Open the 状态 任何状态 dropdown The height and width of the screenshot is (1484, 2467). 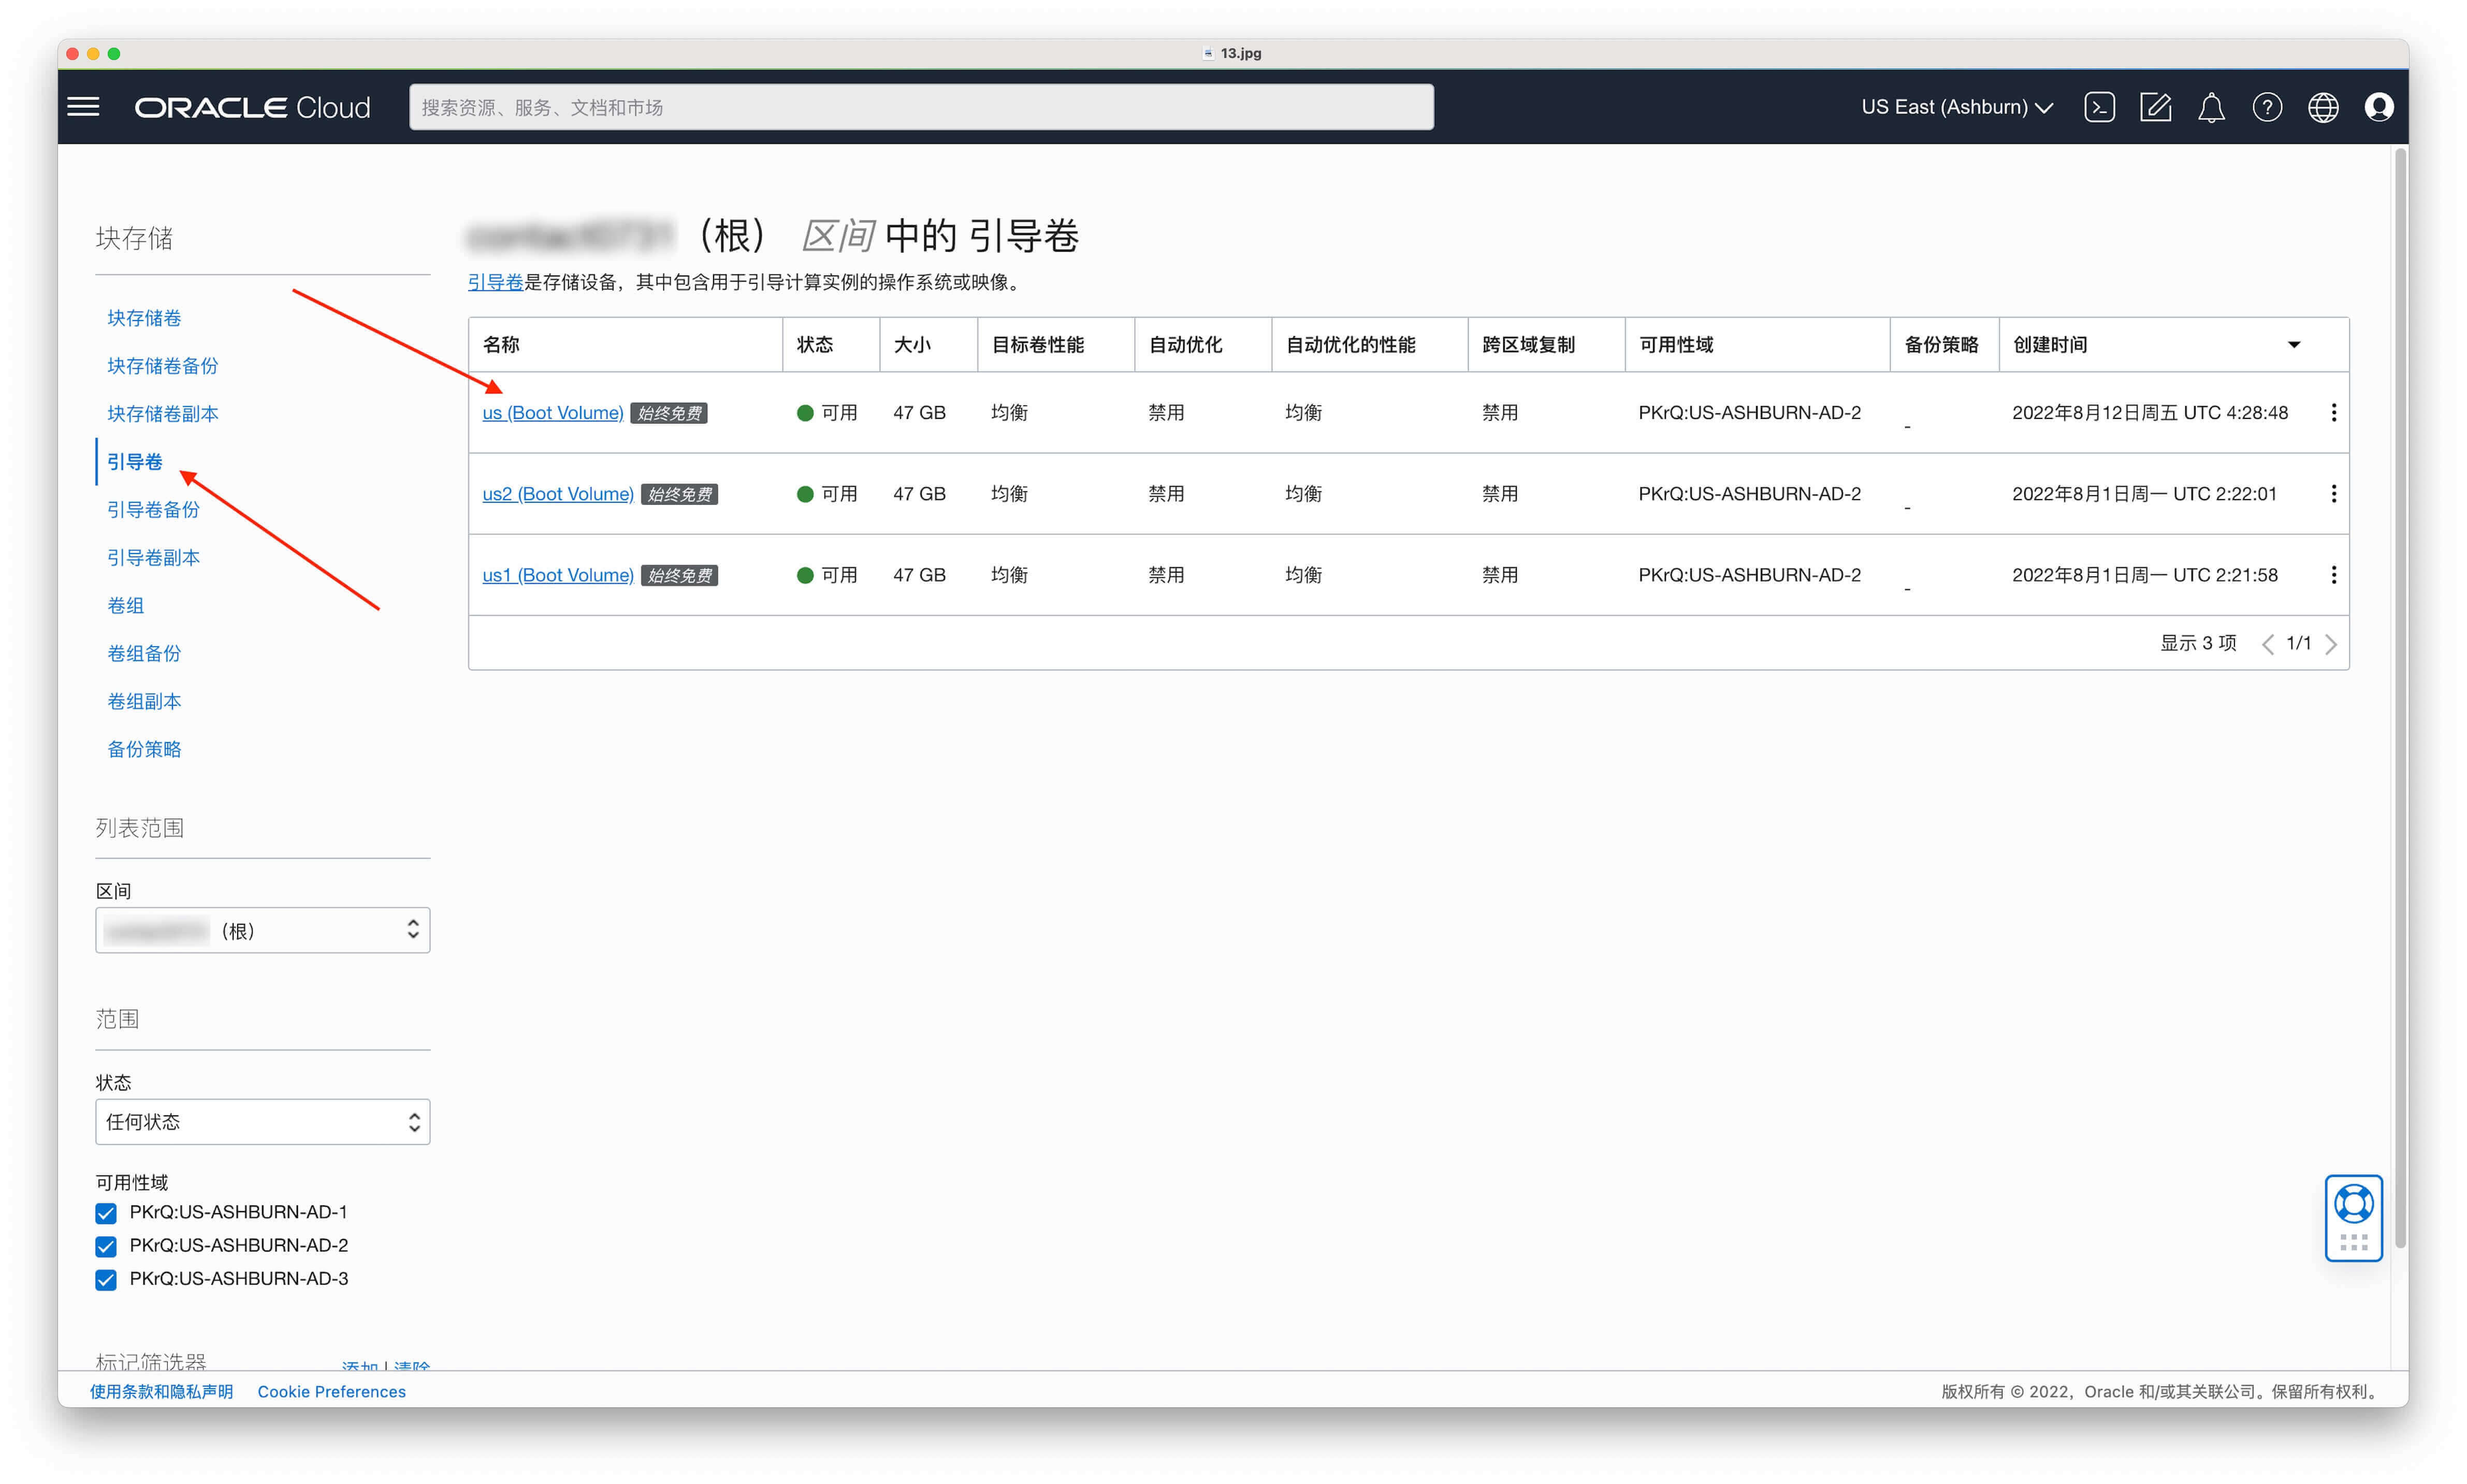coord(262,1122)
